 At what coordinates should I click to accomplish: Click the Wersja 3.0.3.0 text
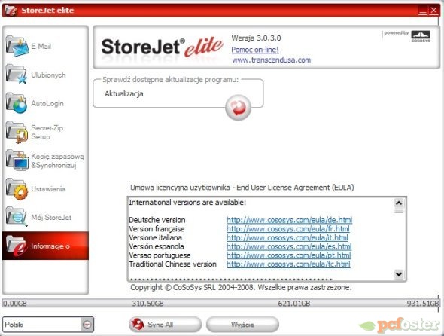click(256, 38)
